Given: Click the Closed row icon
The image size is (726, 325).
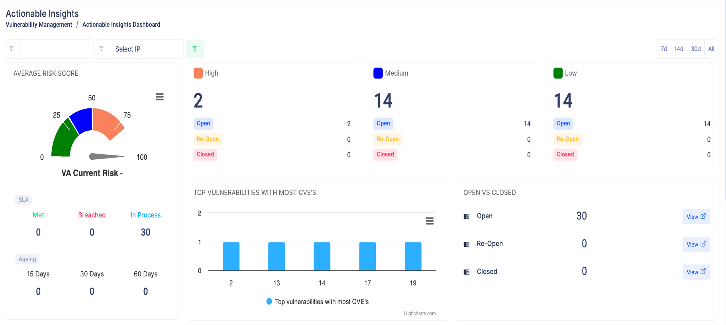Looking at the screenshot, I should [467, 271].
